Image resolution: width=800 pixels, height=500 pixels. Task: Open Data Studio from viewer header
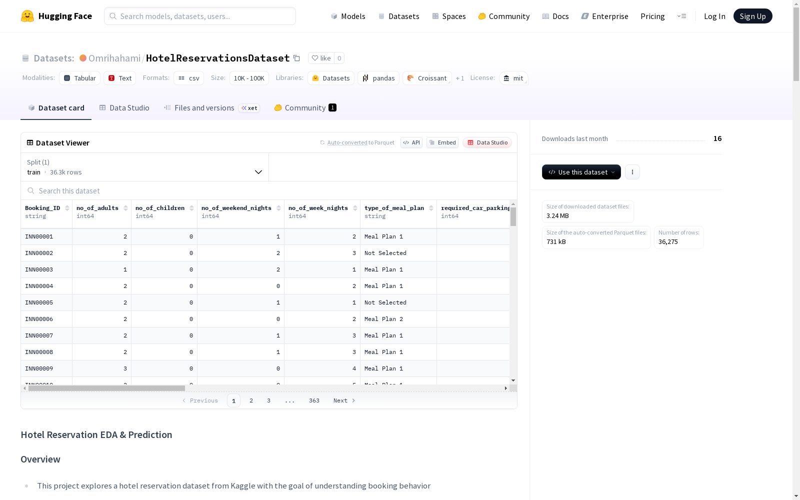point(487,142)
